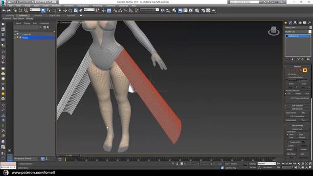Select the Multi preview selection radio

(304, 93)
